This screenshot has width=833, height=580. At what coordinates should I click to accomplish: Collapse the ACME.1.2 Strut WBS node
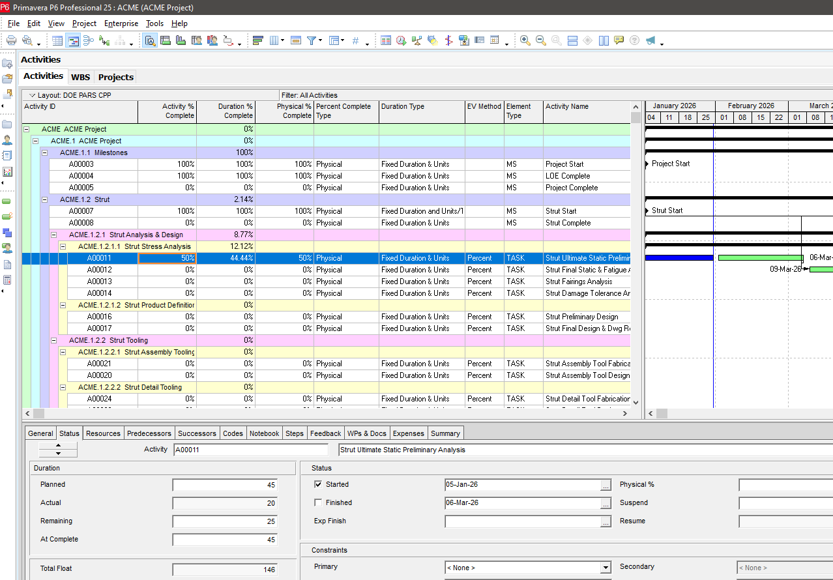click(44, 199)
